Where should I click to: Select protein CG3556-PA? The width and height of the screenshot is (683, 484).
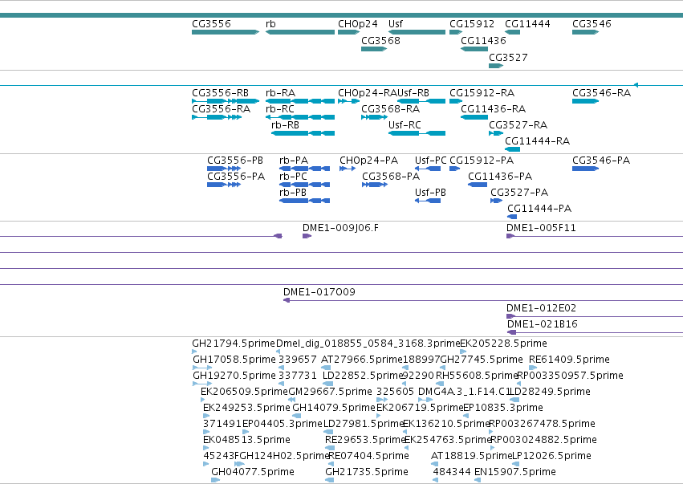(224, 185)
